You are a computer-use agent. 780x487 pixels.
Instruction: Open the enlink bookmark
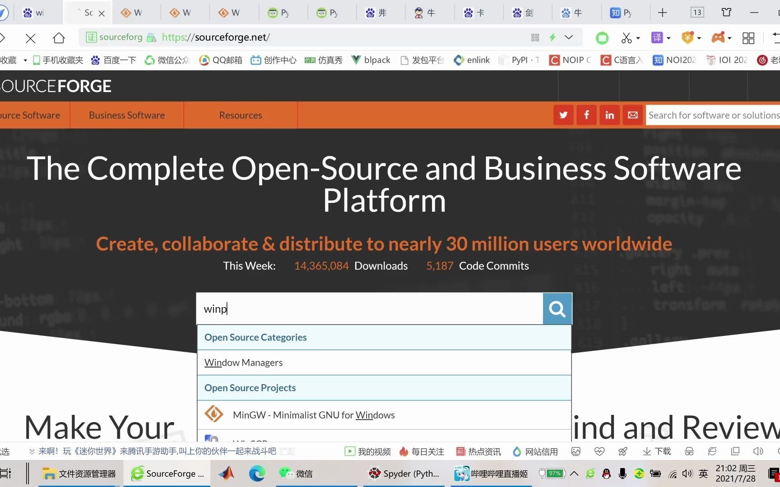pos(472,60)
